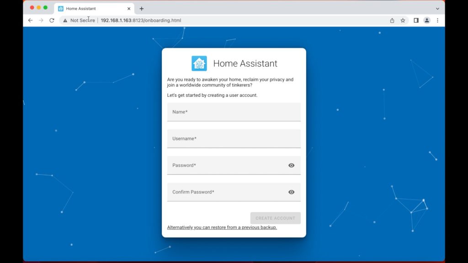The image size is (468, 263).
Task: Open the browser side panel icon
Action: (416, 20)
